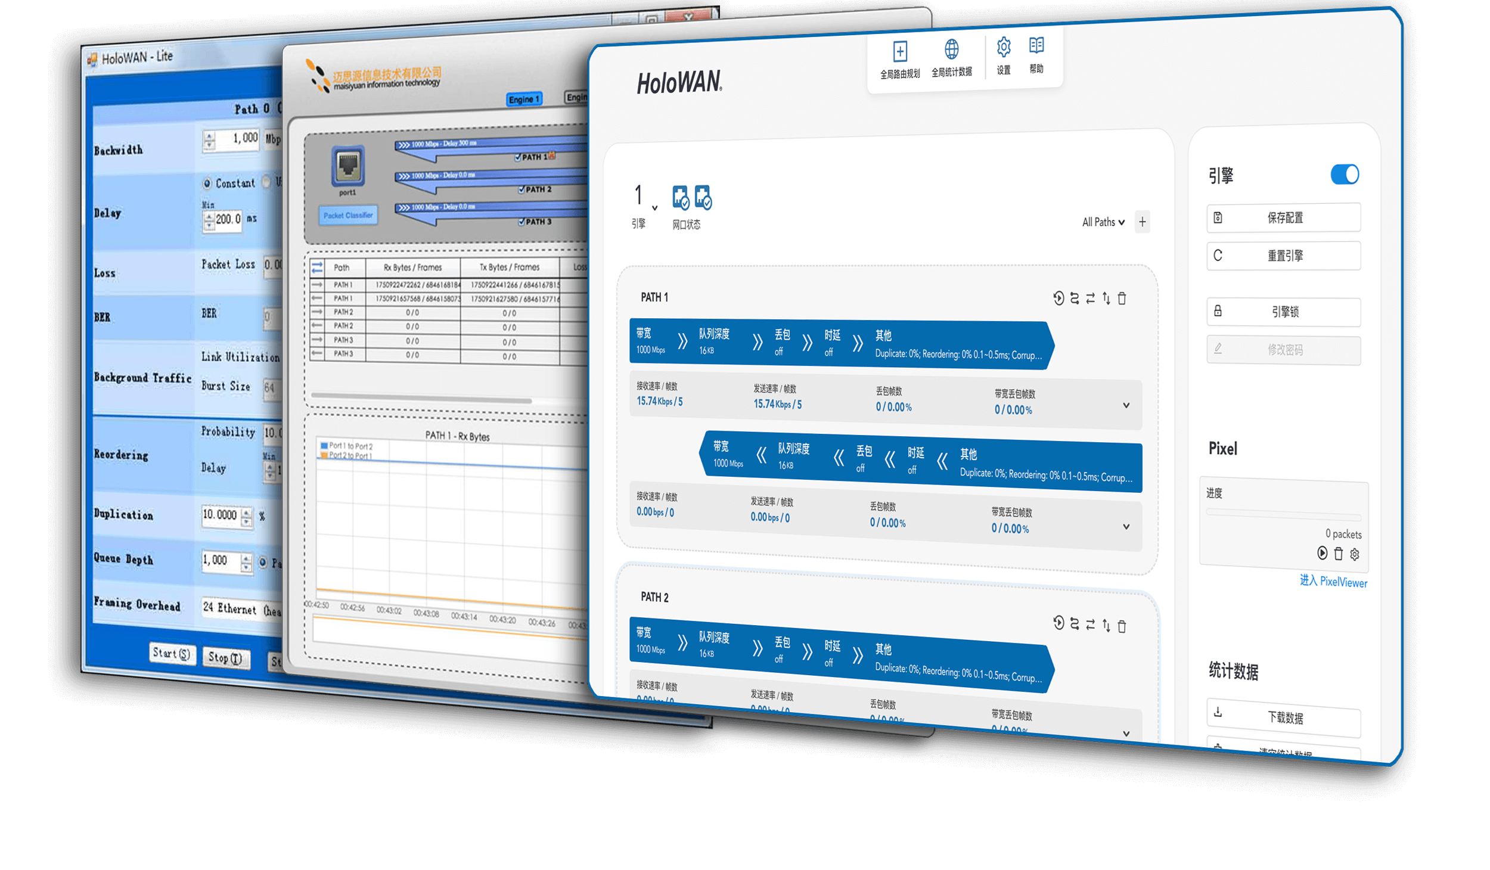Switch to Engine 1 tab in middle window

524,99
